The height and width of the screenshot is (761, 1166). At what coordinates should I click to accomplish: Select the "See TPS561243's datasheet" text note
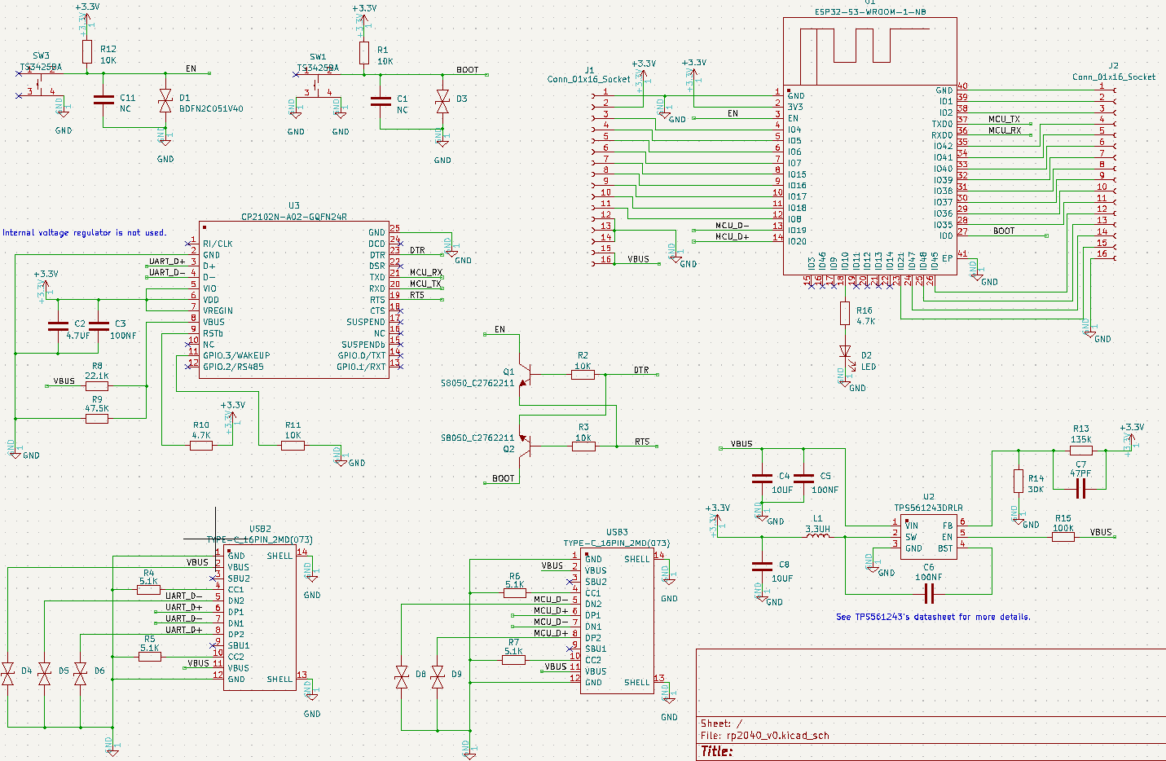pyautogui.click(x=933, y=617)
